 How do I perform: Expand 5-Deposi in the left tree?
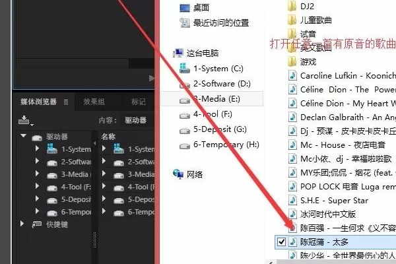[37, 199]
